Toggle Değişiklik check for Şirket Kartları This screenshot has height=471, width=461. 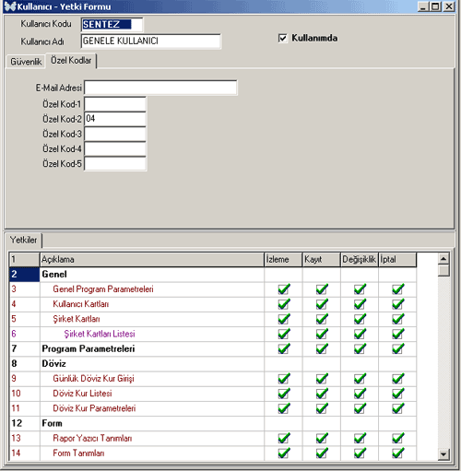tap(360, 319)
